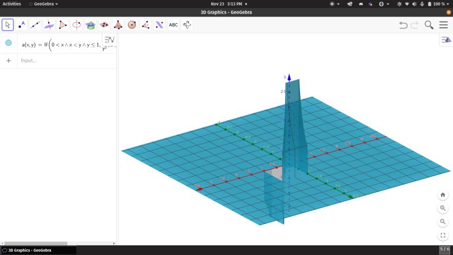
Task: Toggle visibility of function a(x,y)
Action: point(8,43)
